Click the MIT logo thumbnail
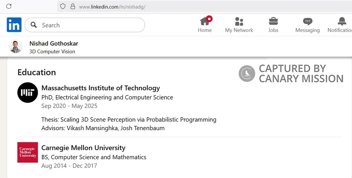The image size is (352, 178). 28,93
